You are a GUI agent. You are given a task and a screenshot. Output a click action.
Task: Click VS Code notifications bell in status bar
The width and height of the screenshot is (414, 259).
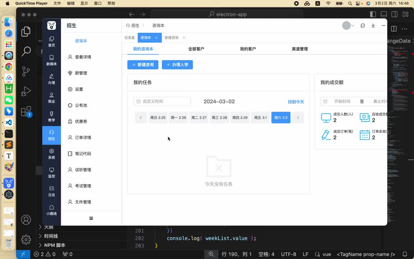[x=405, y=254]
